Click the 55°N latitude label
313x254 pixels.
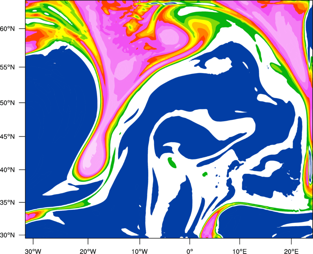pyautogui.click(x=7, y=67)
